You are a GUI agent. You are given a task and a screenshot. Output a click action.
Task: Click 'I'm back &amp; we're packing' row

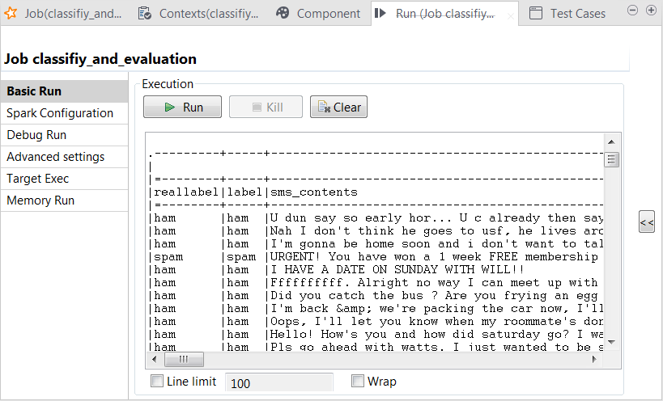point(376,309)
